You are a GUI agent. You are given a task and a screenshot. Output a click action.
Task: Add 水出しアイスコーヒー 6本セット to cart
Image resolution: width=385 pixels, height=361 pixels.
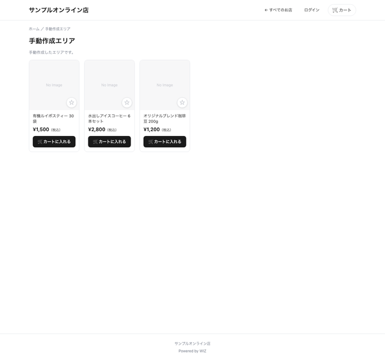pyautogui.click(x=109, y=142)
